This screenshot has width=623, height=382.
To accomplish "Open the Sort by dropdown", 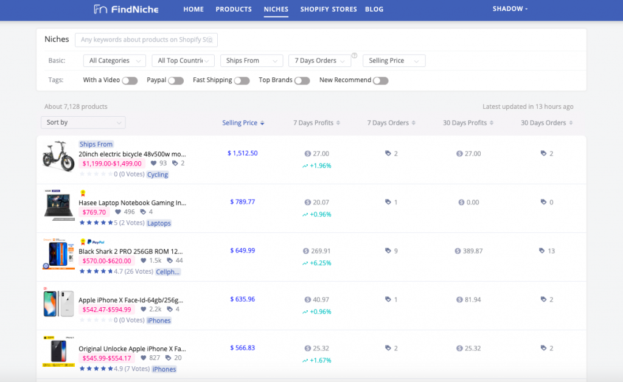I will point(83,122).
